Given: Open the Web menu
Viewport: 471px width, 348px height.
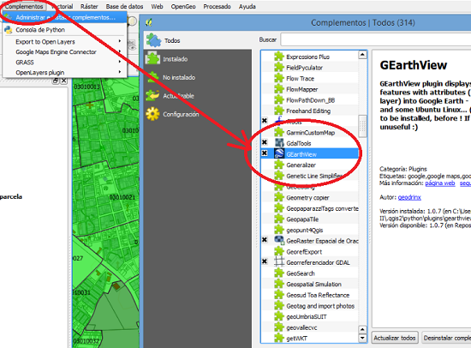Looking at the screenshot, I should [x=157, y=6].
